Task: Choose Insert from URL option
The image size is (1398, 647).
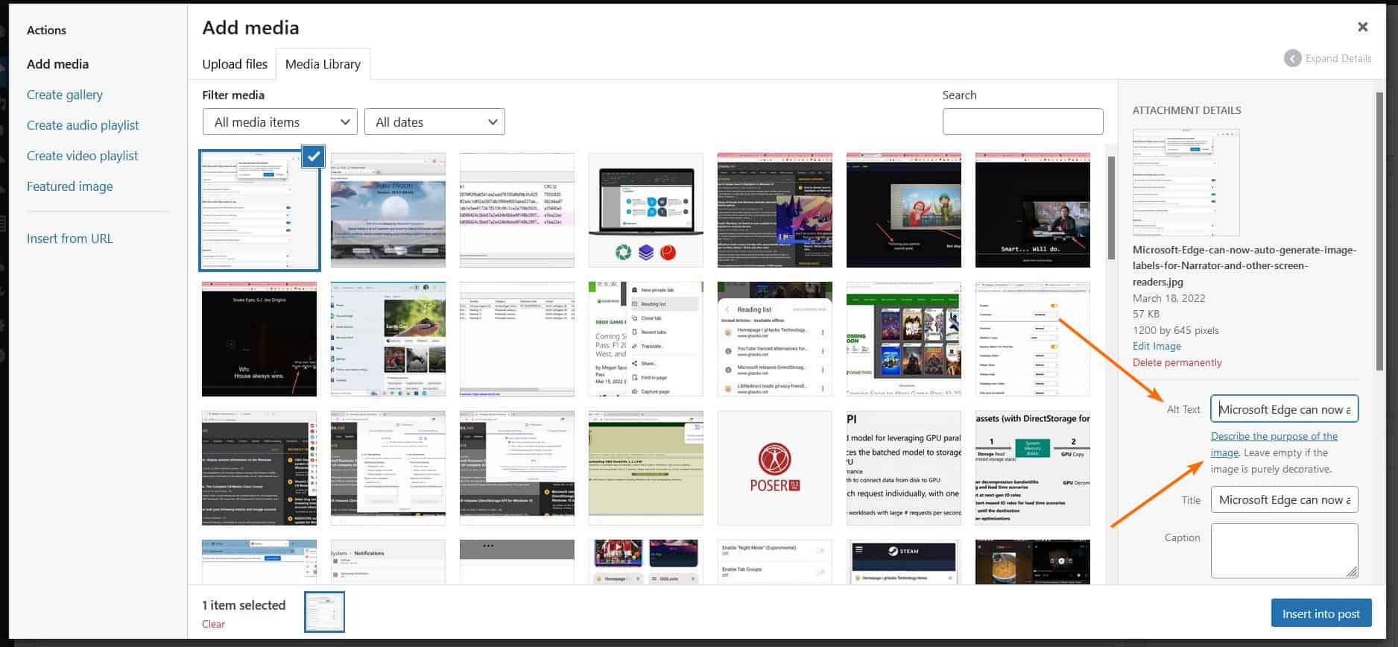Action: tap(70, 239)
